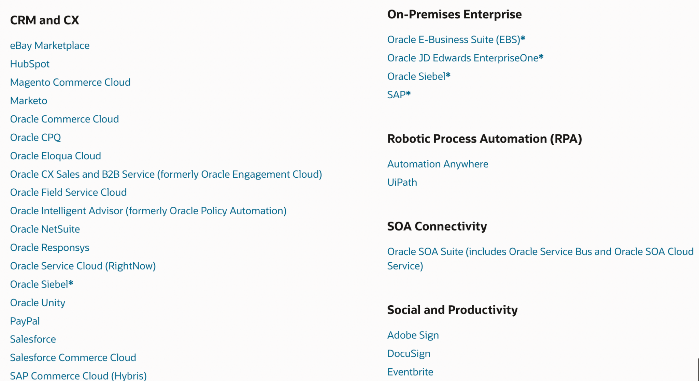The image size is (699, 381).
Task: Open Magento Commerce Cloud
Action: coord(70,82)
